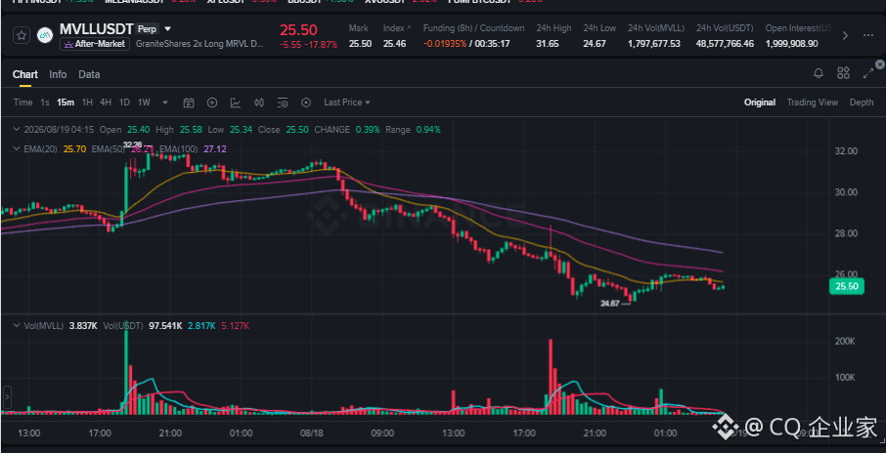Open technical indicators chart icon
This screenshot has height=453, width=886.
[x=236, y=103]
